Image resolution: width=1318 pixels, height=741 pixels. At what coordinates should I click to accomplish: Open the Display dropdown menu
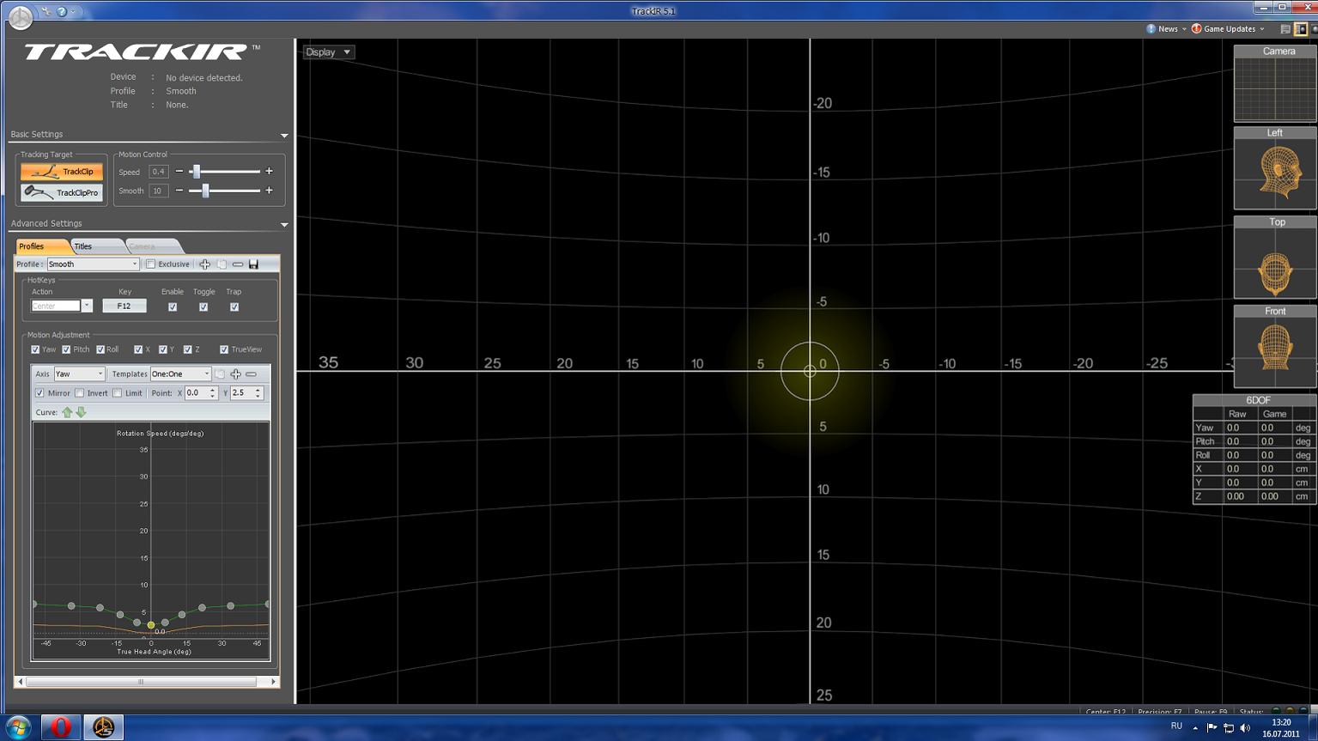tap(328, 52)
